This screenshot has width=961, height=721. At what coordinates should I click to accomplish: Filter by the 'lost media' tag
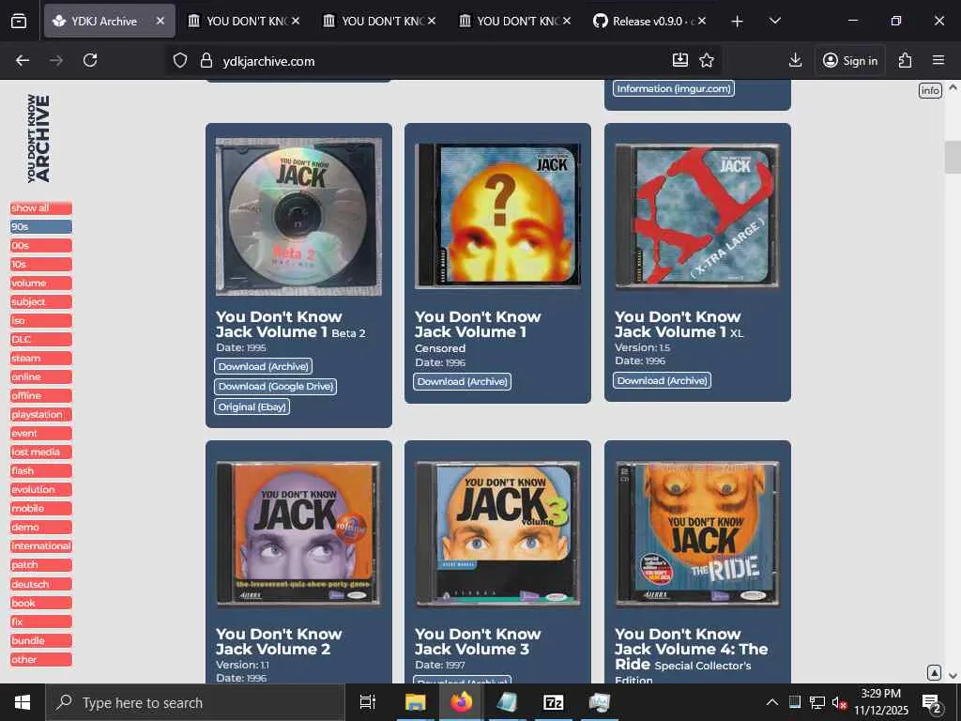tap(41, 453)
